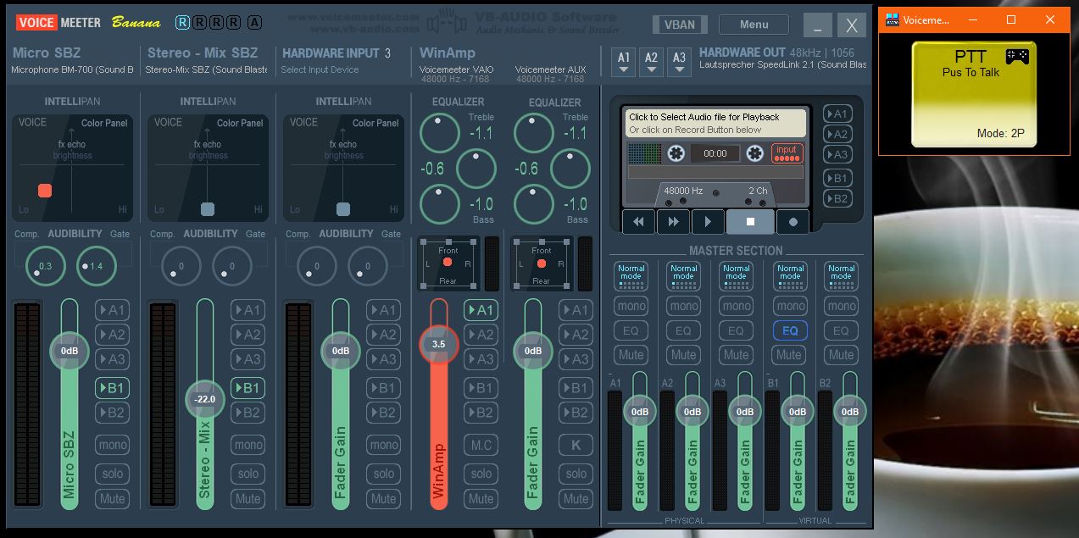Click the Voicemeeter AUX label
Image resolution: width=1079 pixels, height=538 pixels.
click(x=550, y=69)
